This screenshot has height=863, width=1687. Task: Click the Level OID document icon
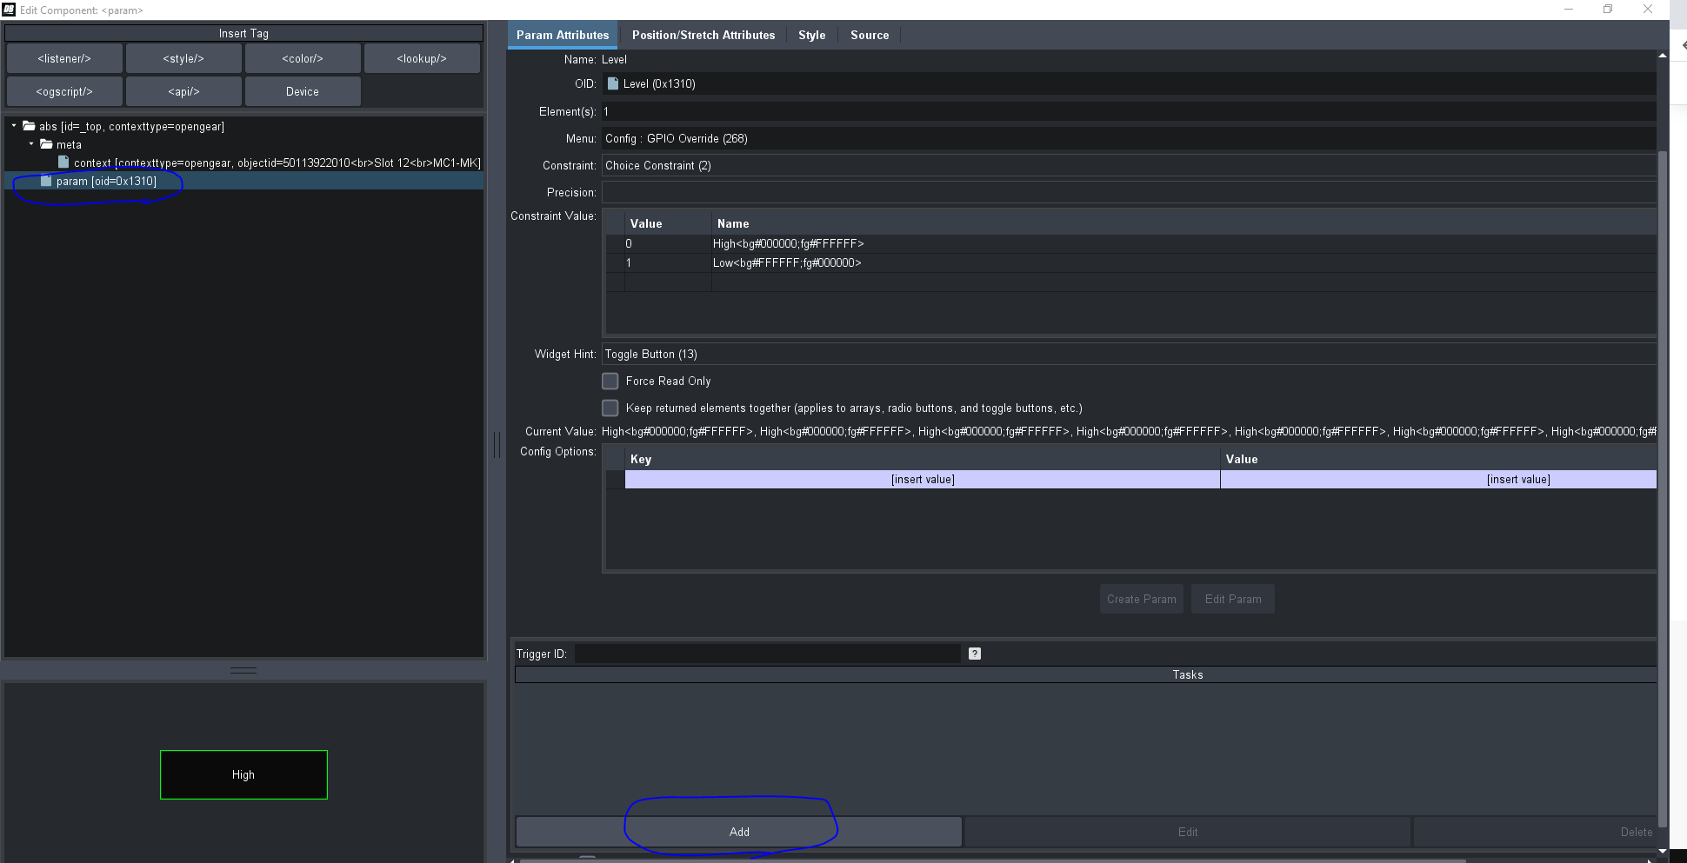613,84
